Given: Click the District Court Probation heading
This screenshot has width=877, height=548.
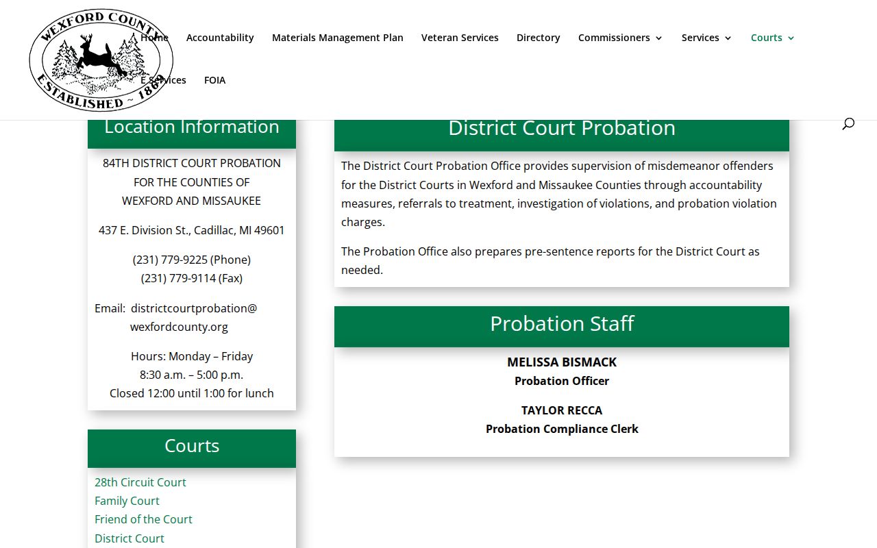Looking at the screenshot, I should (x=562, y=128).
